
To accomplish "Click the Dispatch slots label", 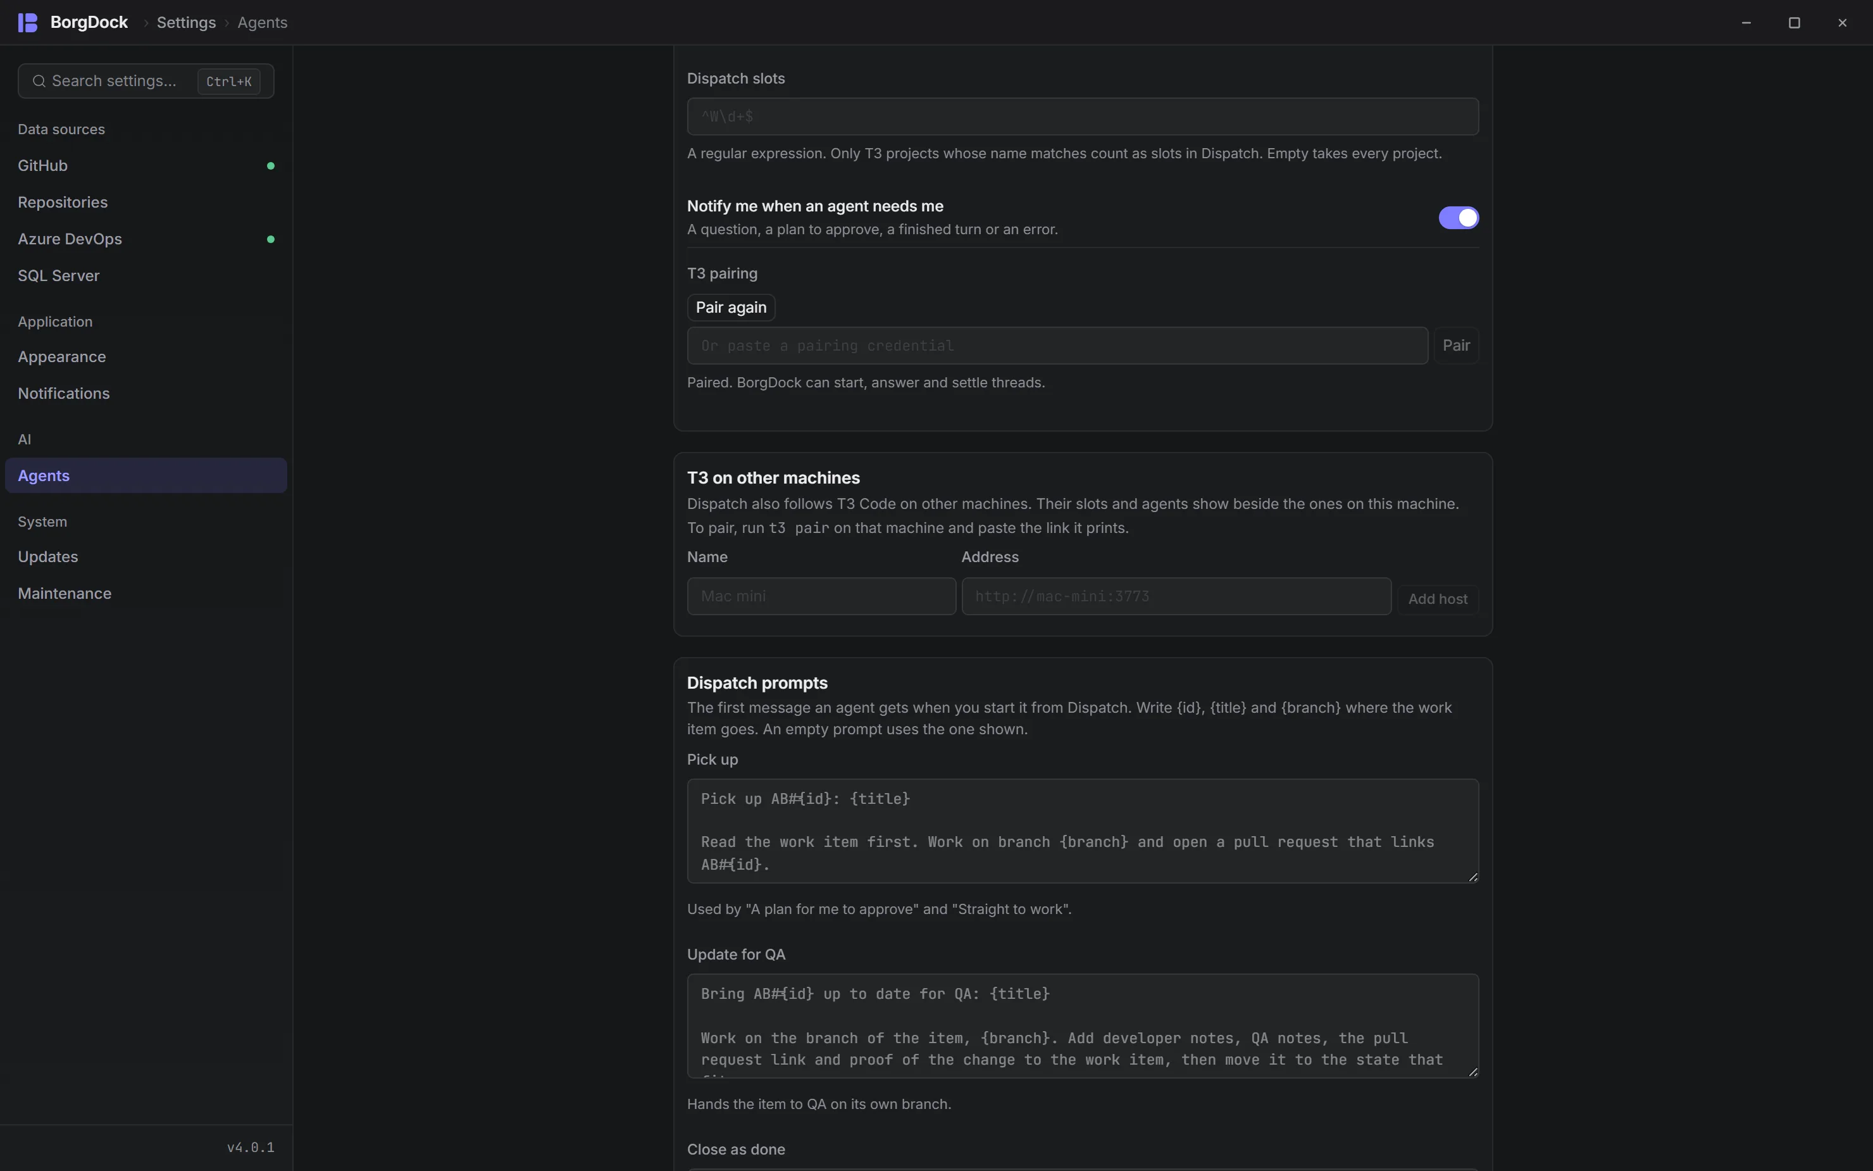I will click(x=736, y=78).
